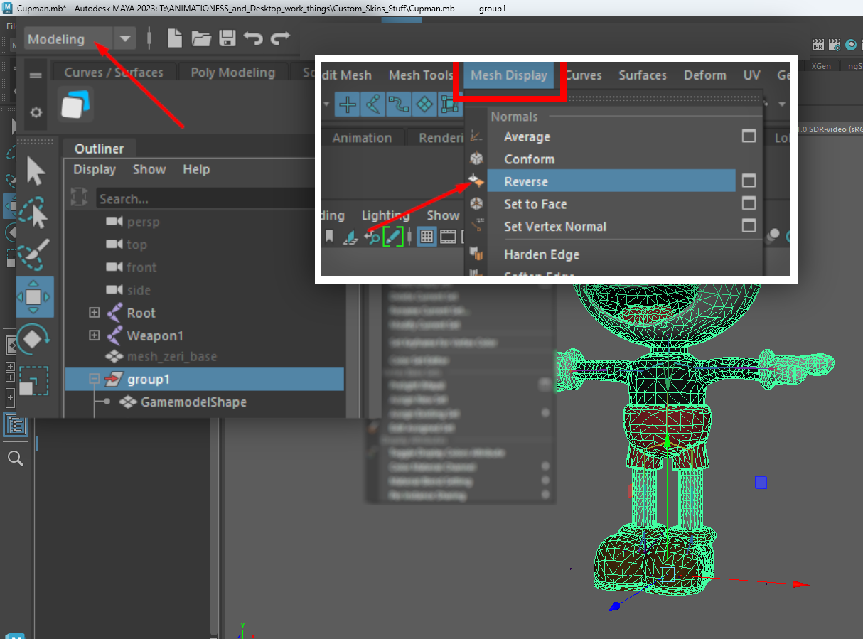The width and height of the screenshot is (863, 639).
Task: Click the filter icon beside Outliner search
Action: 80,198
